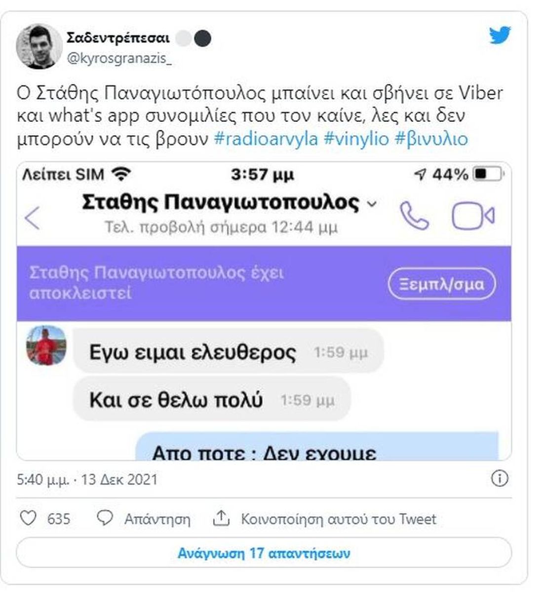Open the #radioarvyla hashtag link

(266, 139)
